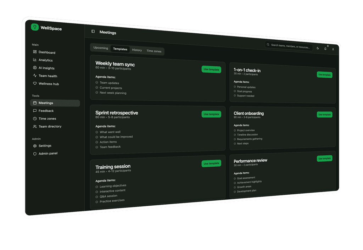Click the What could be improved item
Viewport: 363px width, 250px height.
pos(116,137)
